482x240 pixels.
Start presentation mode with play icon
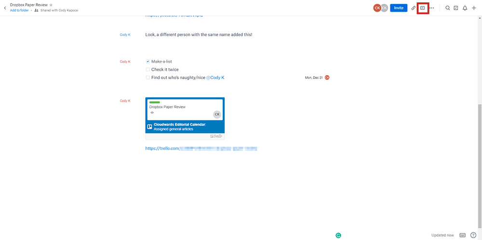coord(423,8)
